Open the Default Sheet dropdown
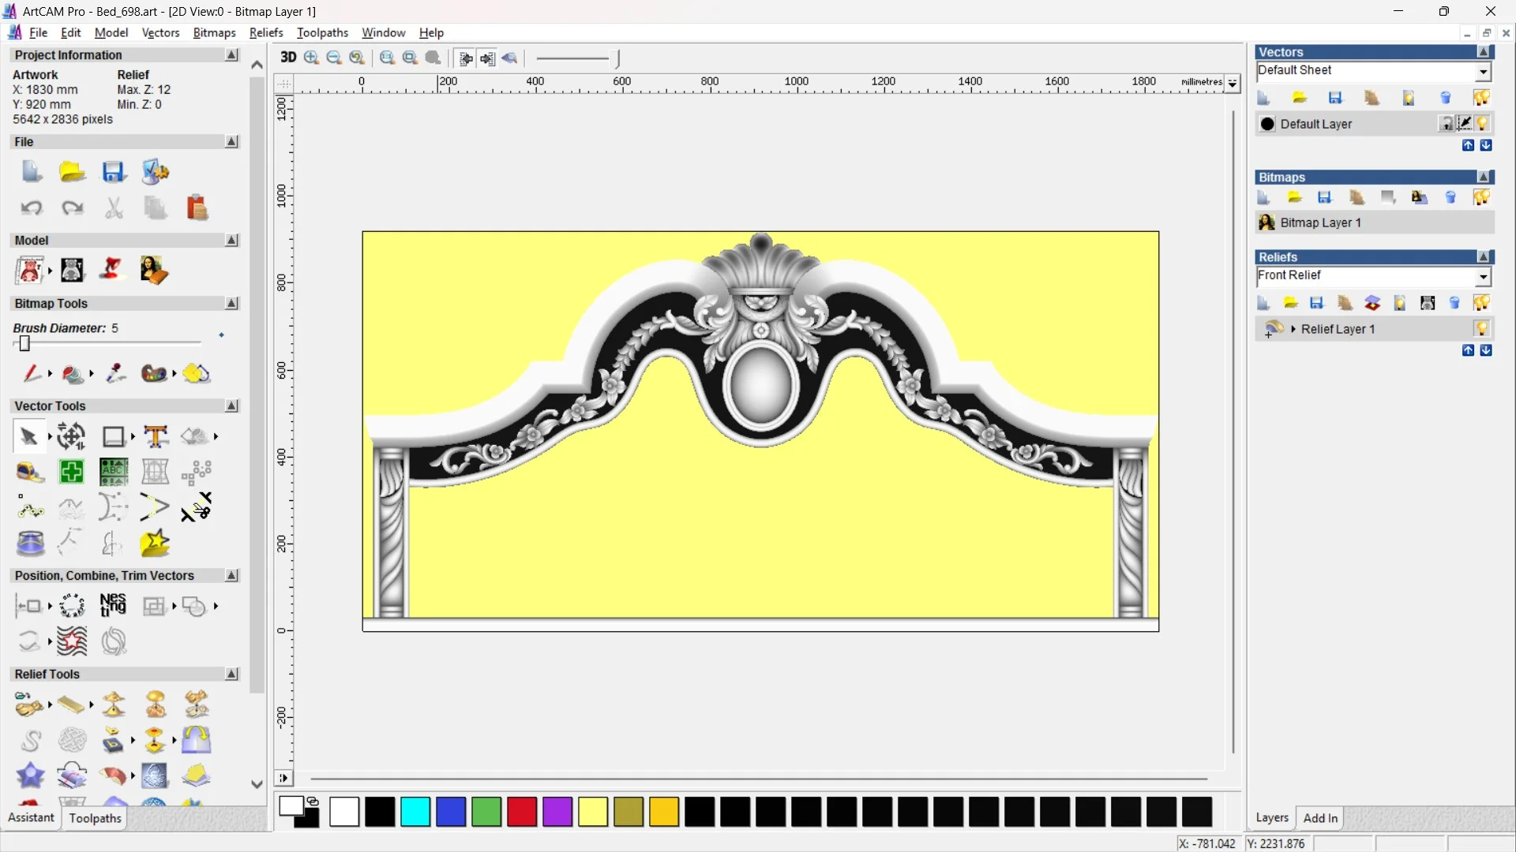 coord(1483,72)
